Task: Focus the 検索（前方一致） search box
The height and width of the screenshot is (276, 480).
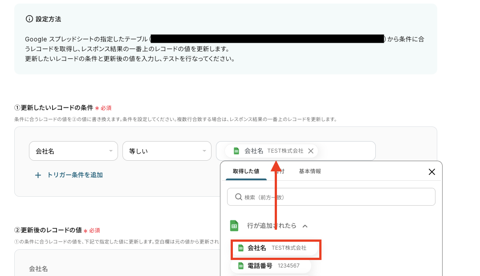Action: click(331, 197)
